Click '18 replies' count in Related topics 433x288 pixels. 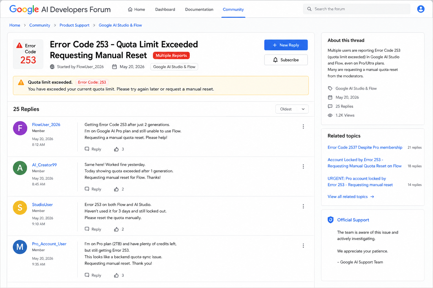414,166
